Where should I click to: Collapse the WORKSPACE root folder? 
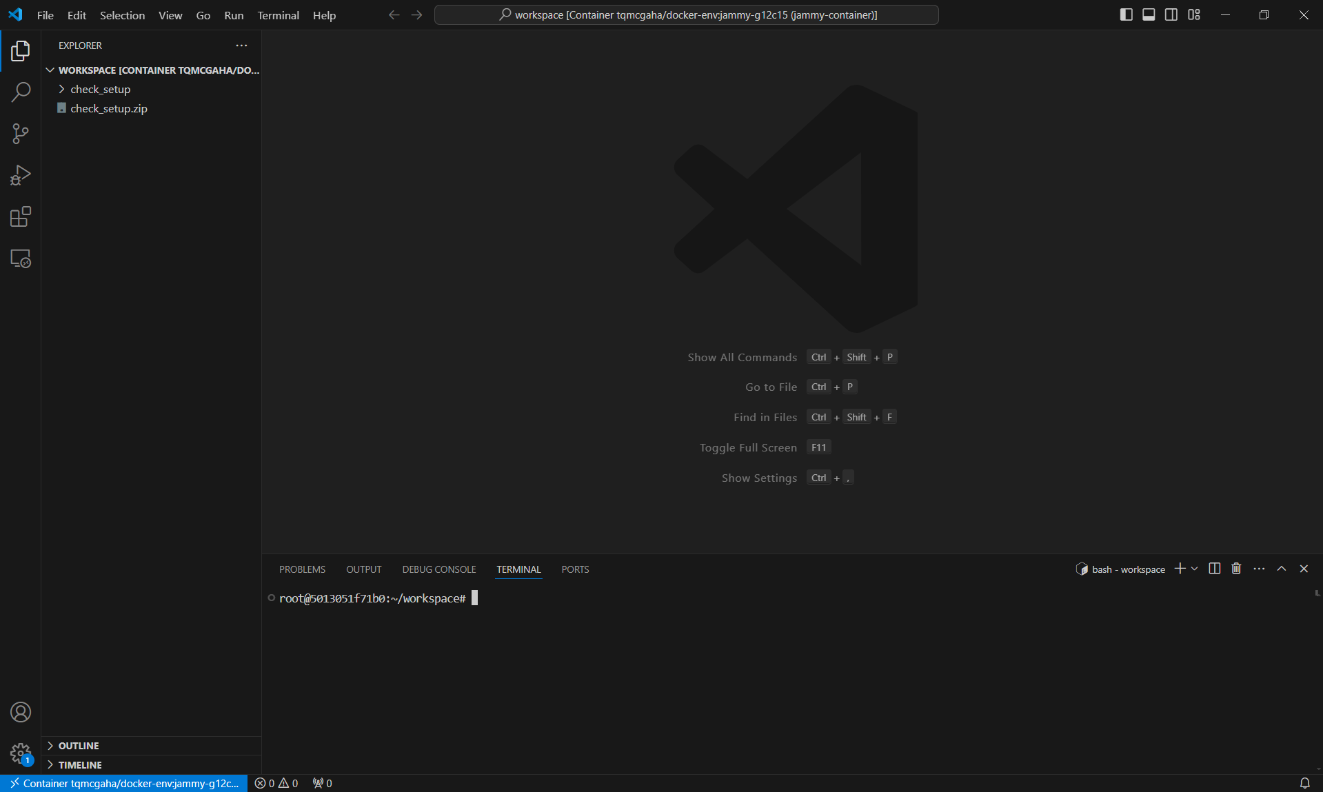(152, 70)
